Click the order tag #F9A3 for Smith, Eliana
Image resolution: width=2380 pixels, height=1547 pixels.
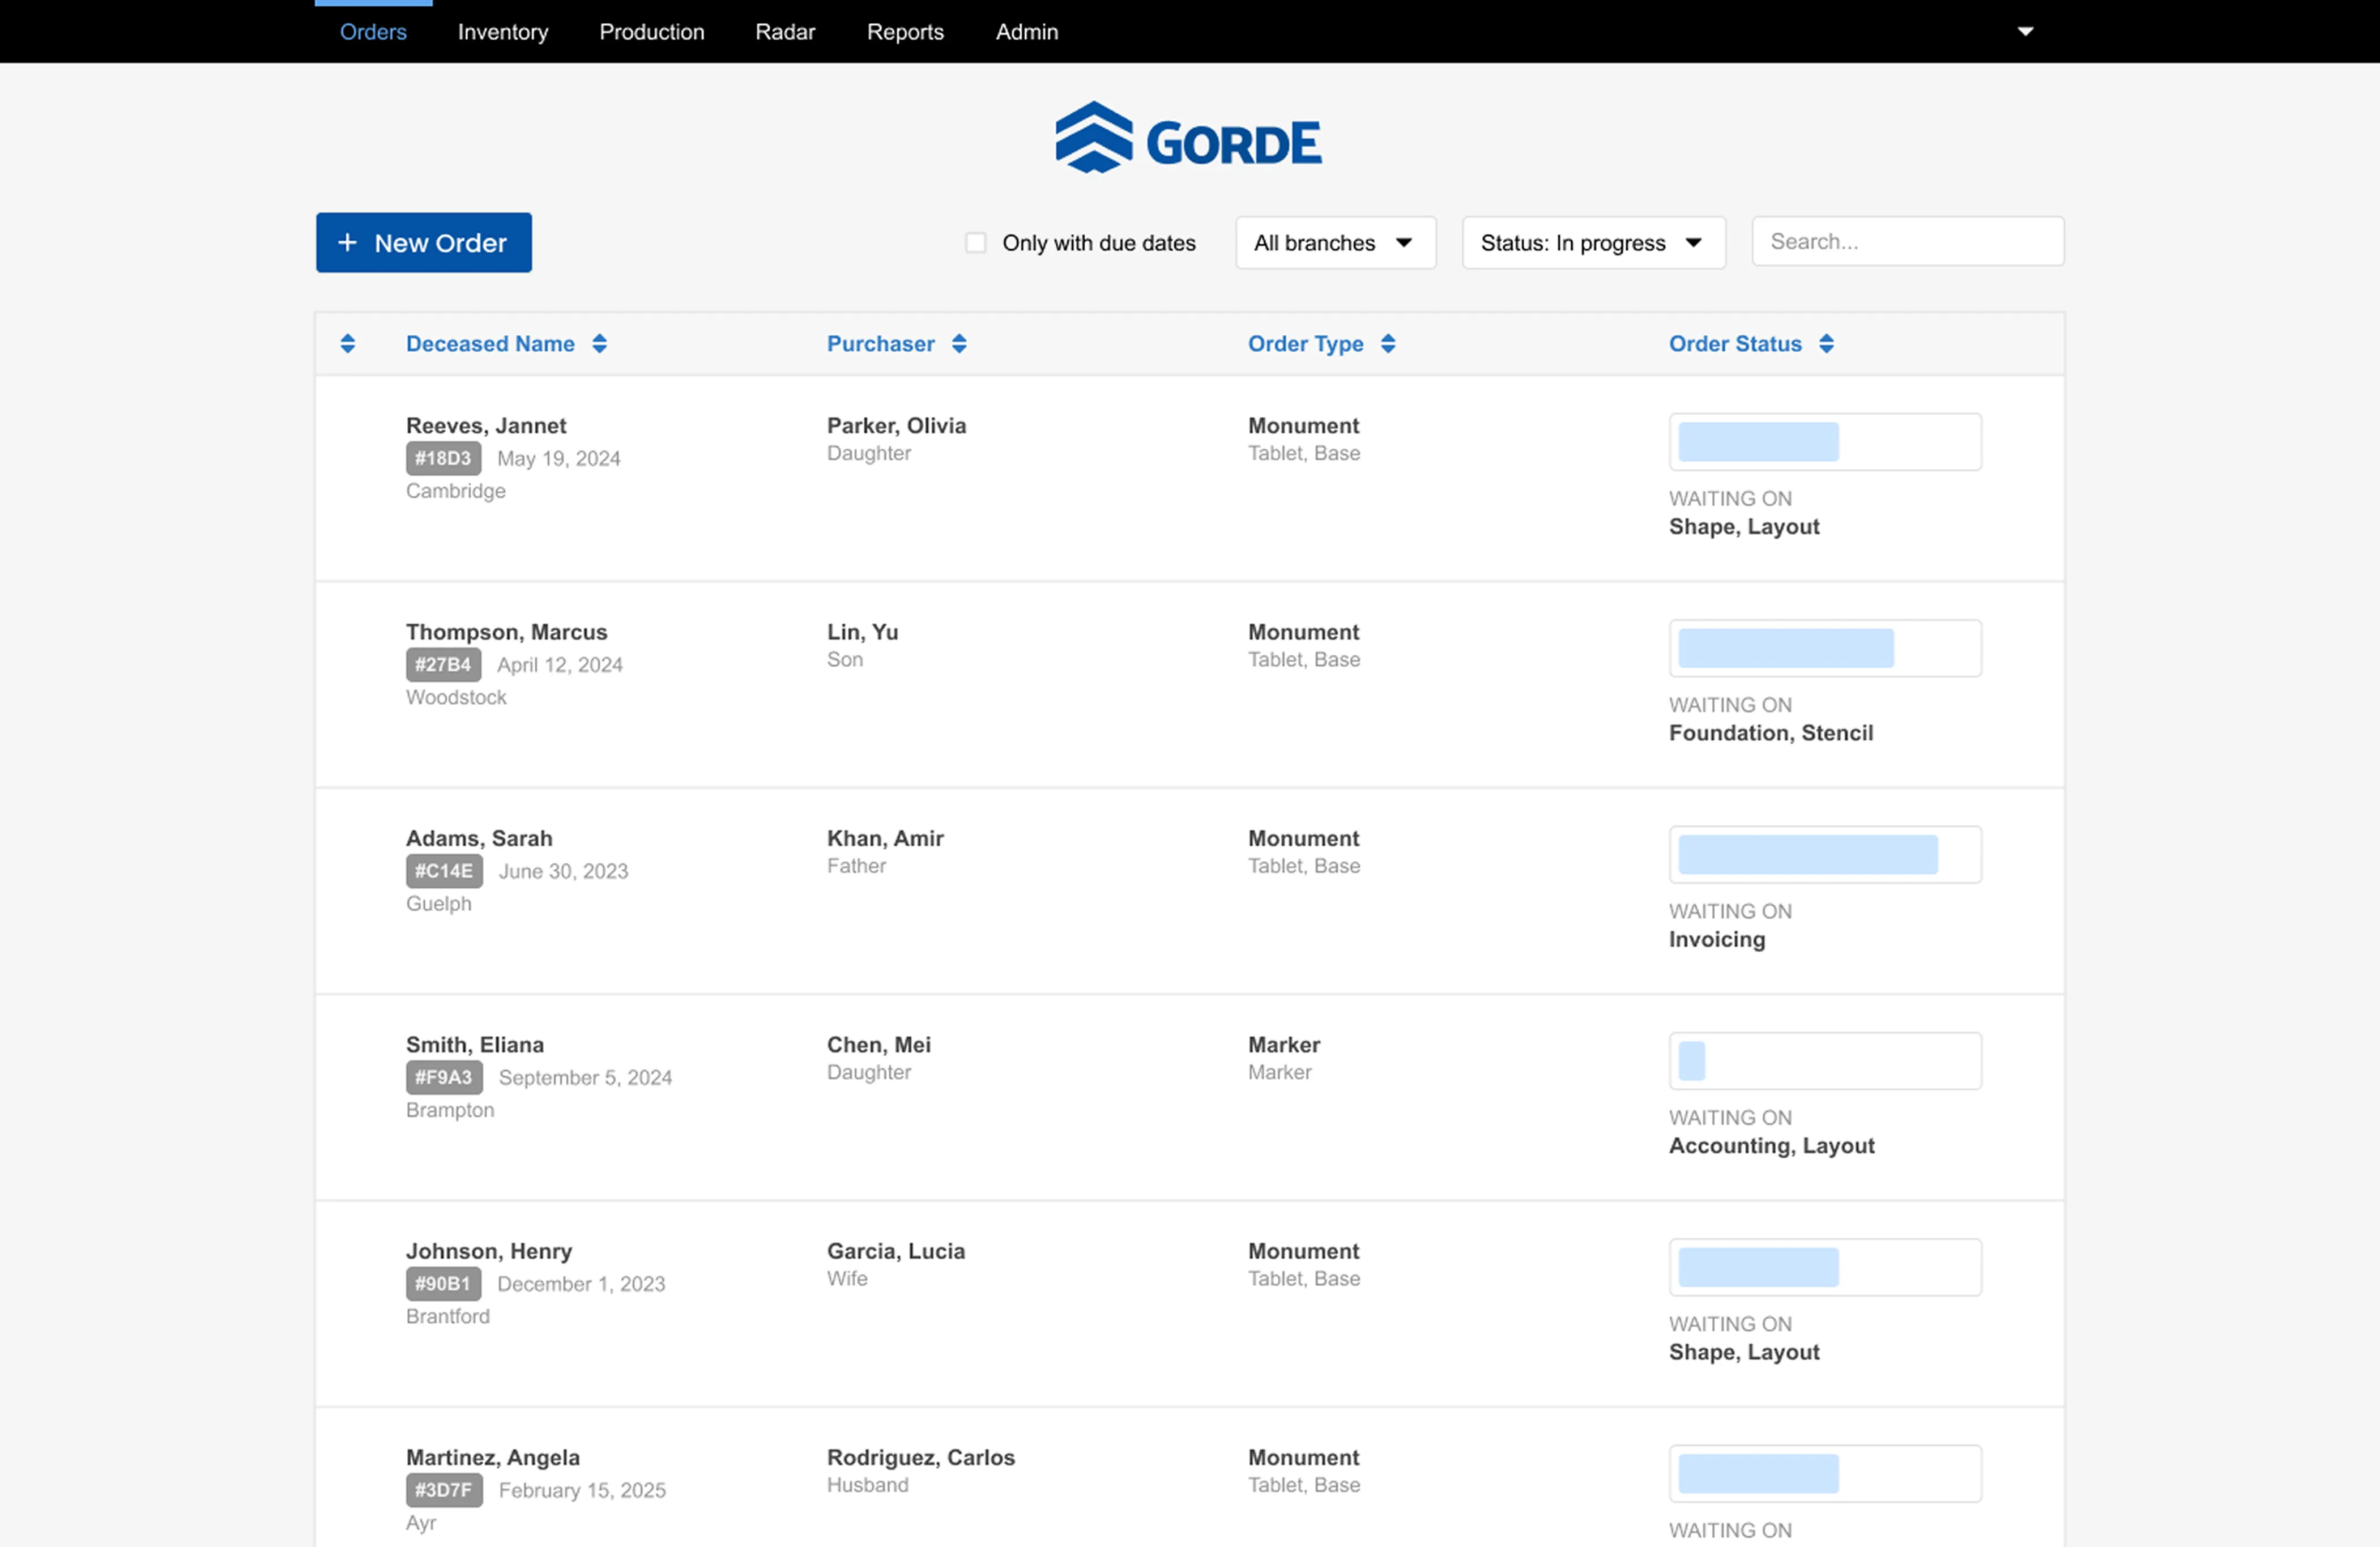coord(443,1078)
